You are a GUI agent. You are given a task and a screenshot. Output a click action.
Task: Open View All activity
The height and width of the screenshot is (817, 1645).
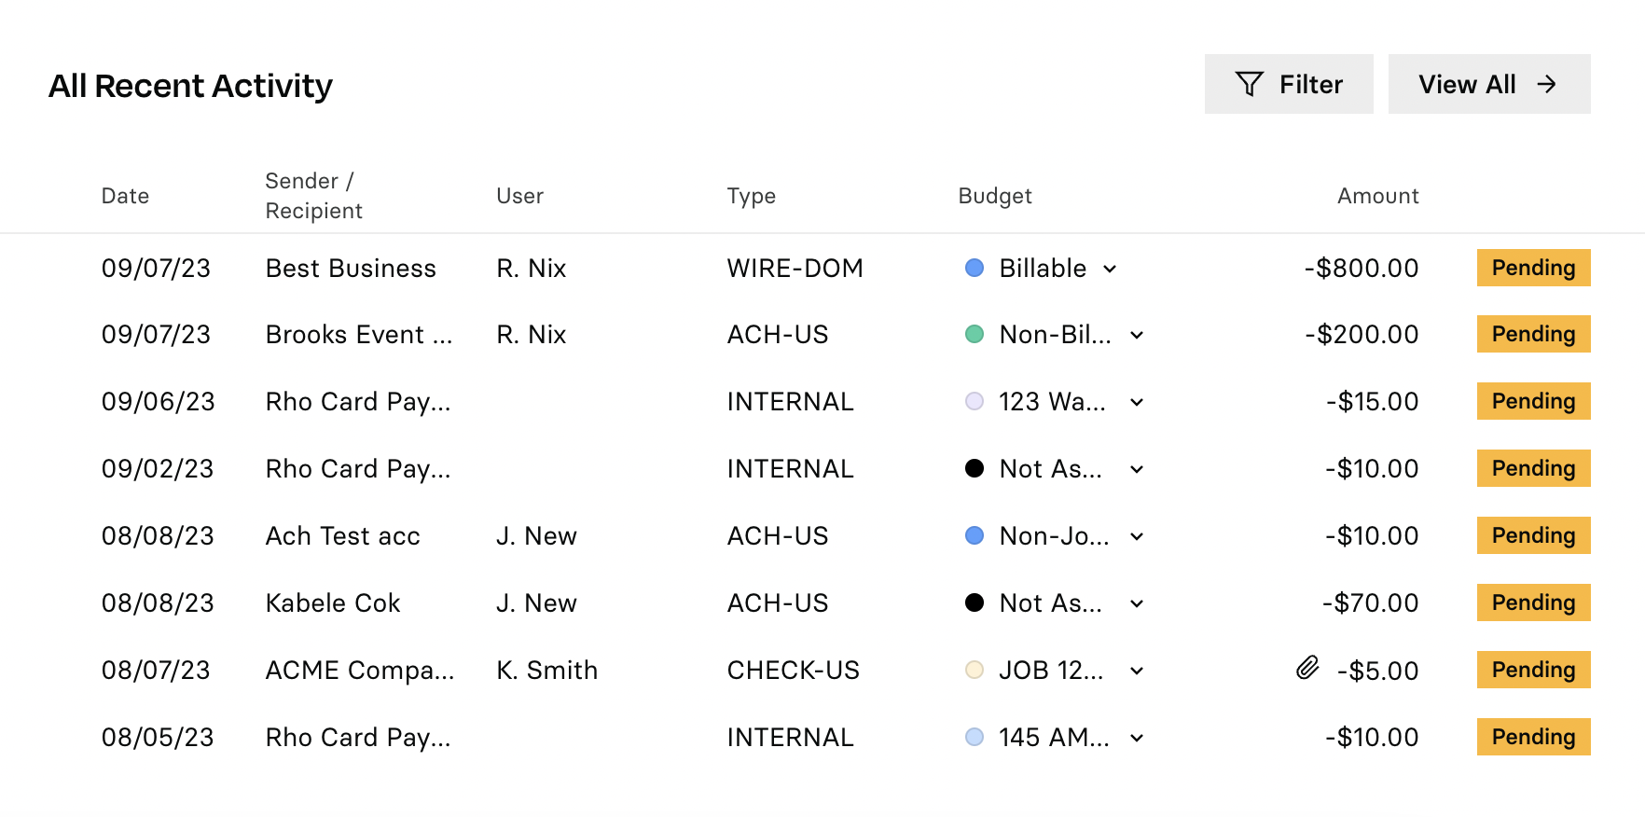click(1489, 84)
